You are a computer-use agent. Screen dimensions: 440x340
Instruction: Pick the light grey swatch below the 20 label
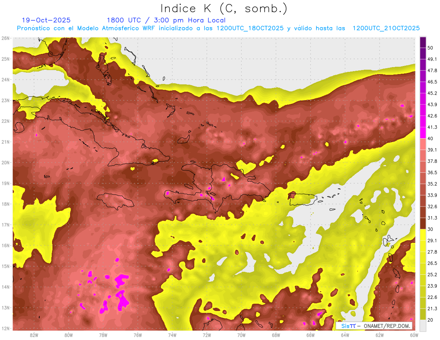coord(423,325)
